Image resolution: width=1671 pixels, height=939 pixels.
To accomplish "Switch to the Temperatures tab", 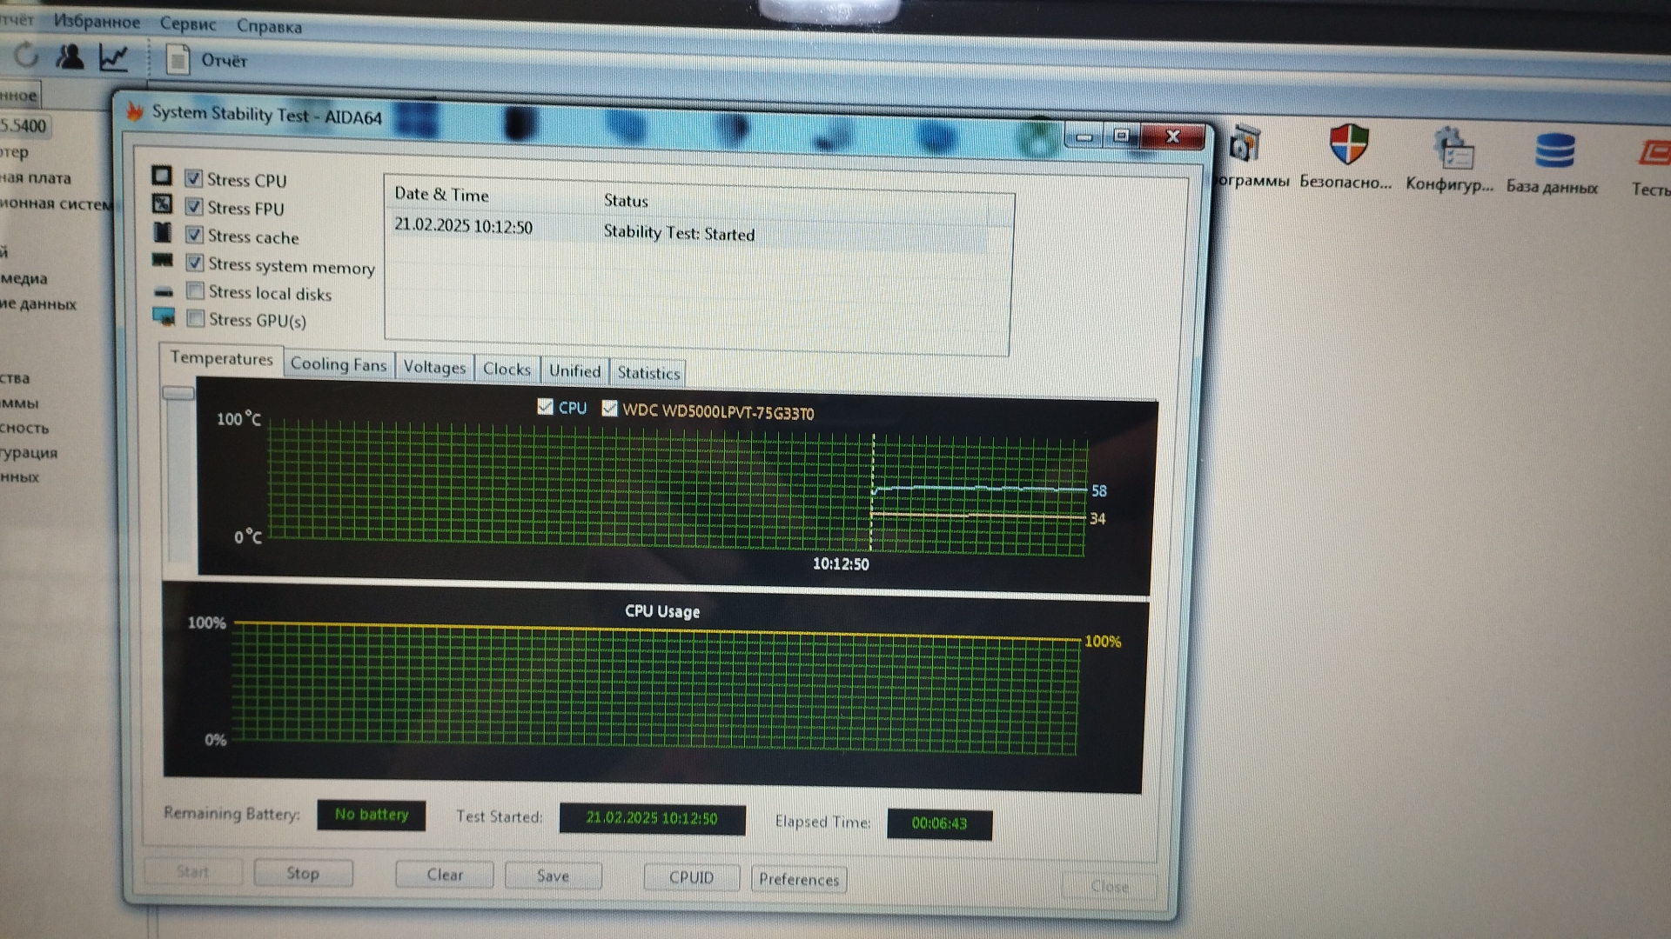I will click(221, 358).
